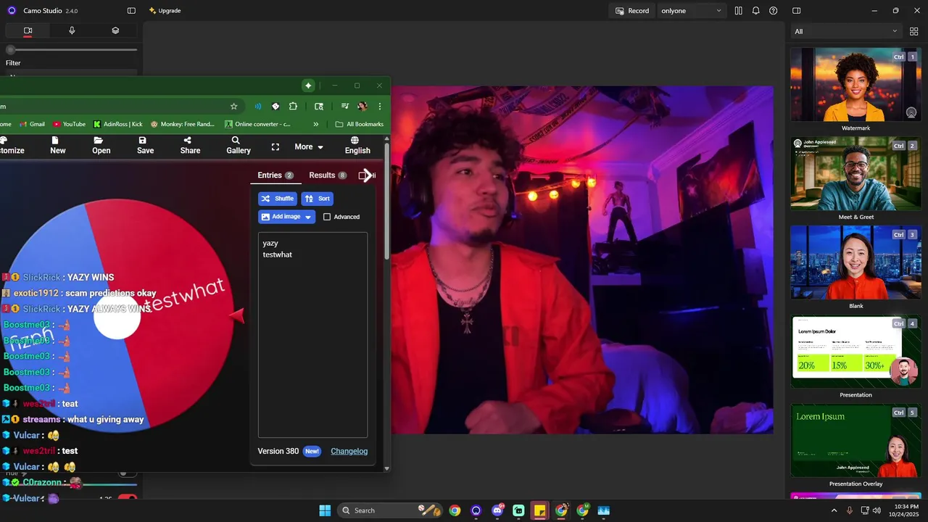Switch to the Entries tab

coord(275,175)
